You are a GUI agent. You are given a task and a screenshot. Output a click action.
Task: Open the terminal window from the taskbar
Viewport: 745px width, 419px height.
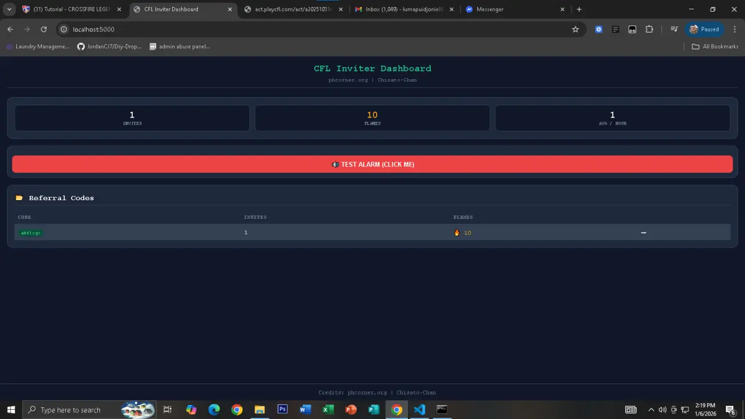[x=442, y=410]
